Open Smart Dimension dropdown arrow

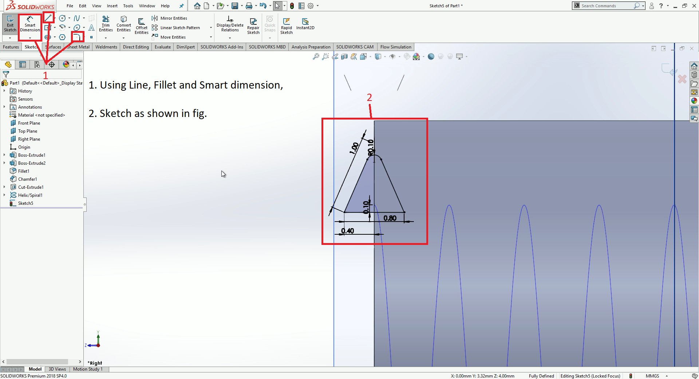point(30,38)
